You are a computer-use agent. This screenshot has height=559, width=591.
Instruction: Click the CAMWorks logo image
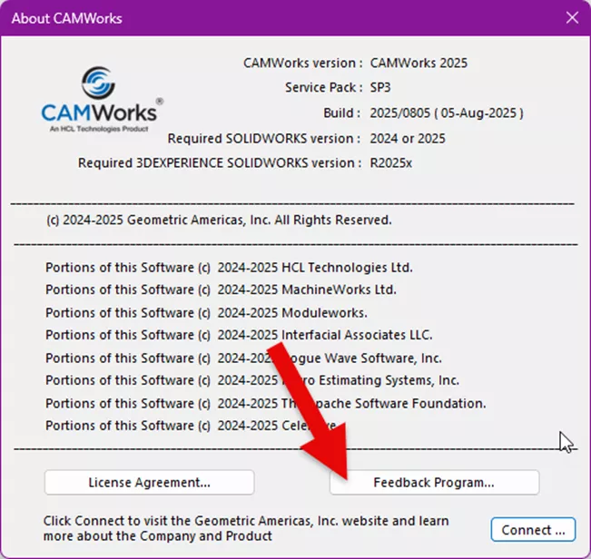point(103,100)
